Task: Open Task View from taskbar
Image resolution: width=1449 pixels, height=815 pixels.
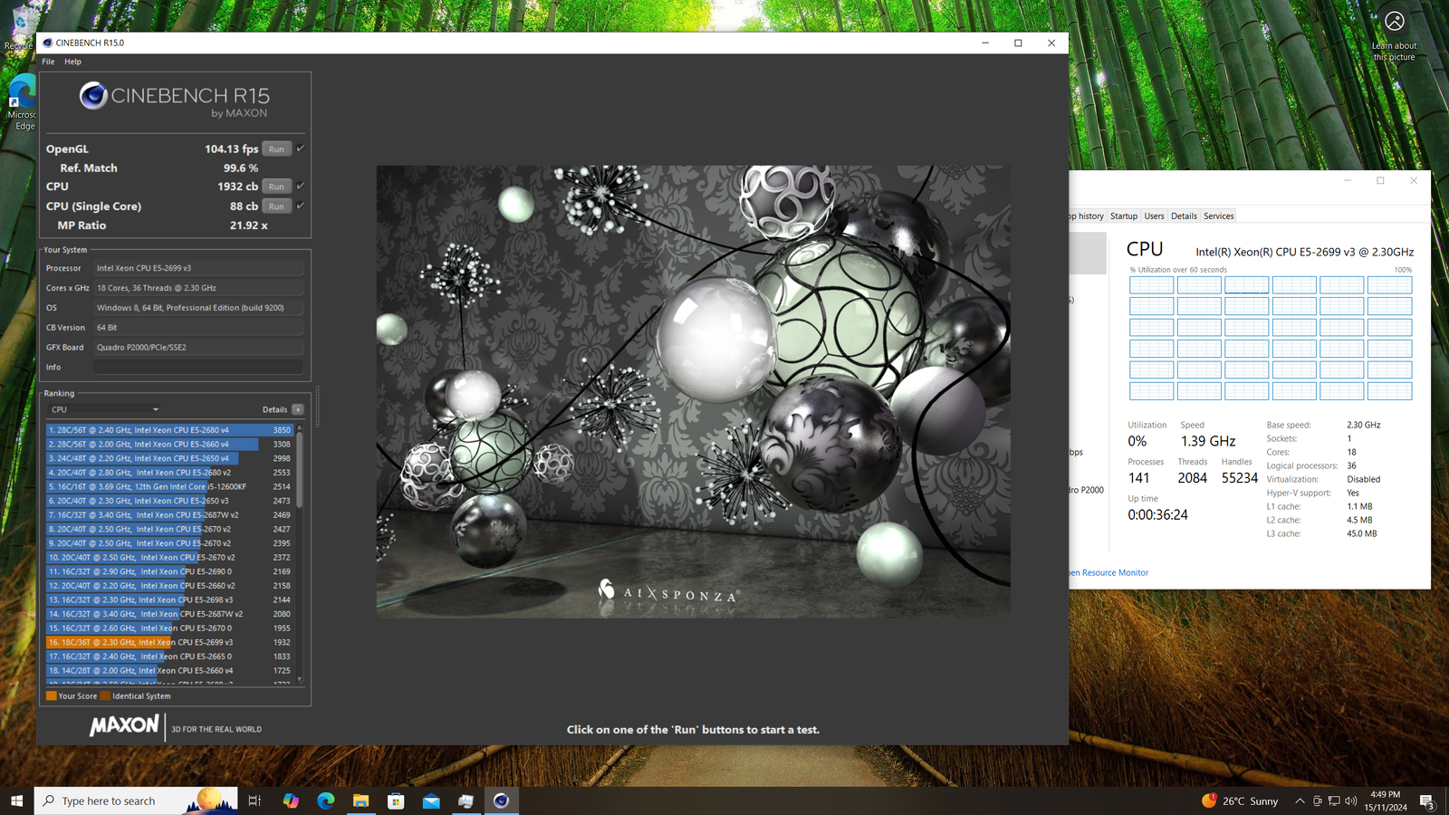Action: tap(254, 801)
